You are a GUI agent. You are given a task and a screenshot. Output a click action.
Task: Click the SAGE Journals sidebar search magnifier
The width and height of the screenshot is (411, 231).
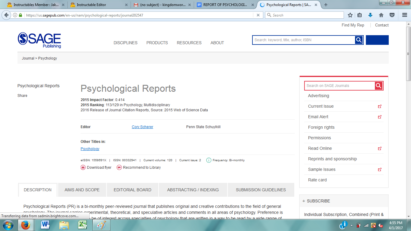pyautogui.click(x=379, y=86)
